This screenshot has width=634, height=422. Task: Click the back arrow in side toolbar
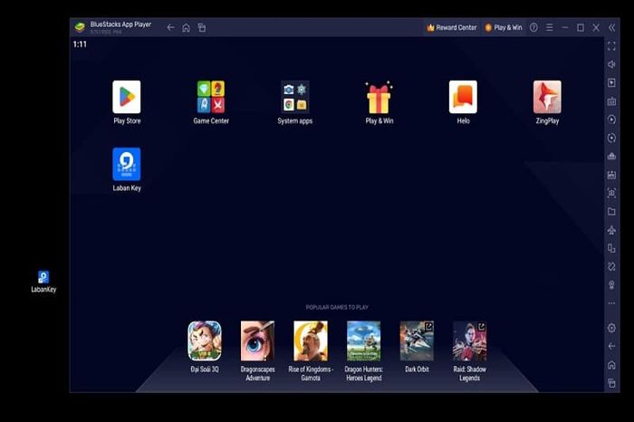pyautogui.click(x=611, y=347)
